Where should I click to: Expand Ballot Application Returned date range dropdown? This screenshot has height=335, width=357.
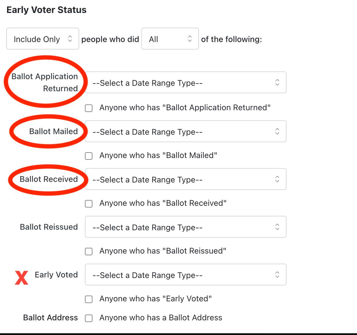pyautogui.click(x=185, y=83)
